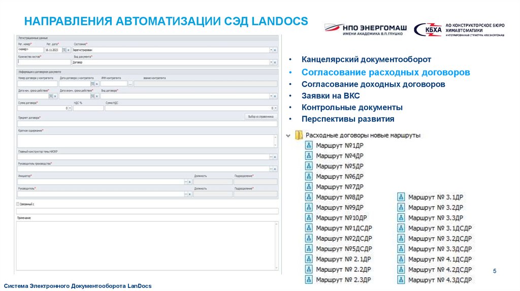This screenshot has width=520, height=291.
Task: Click the route icon beside Маршрут № 4.3ДСДР
Action: [401, 280]
